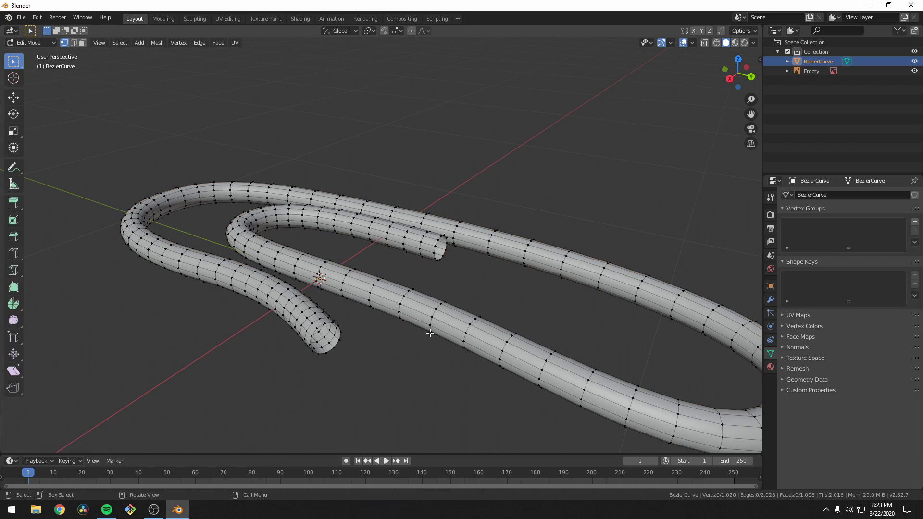923x519 pixels.
Task: Expand the UV Maps panel
Action: click(x=798, y=315)
